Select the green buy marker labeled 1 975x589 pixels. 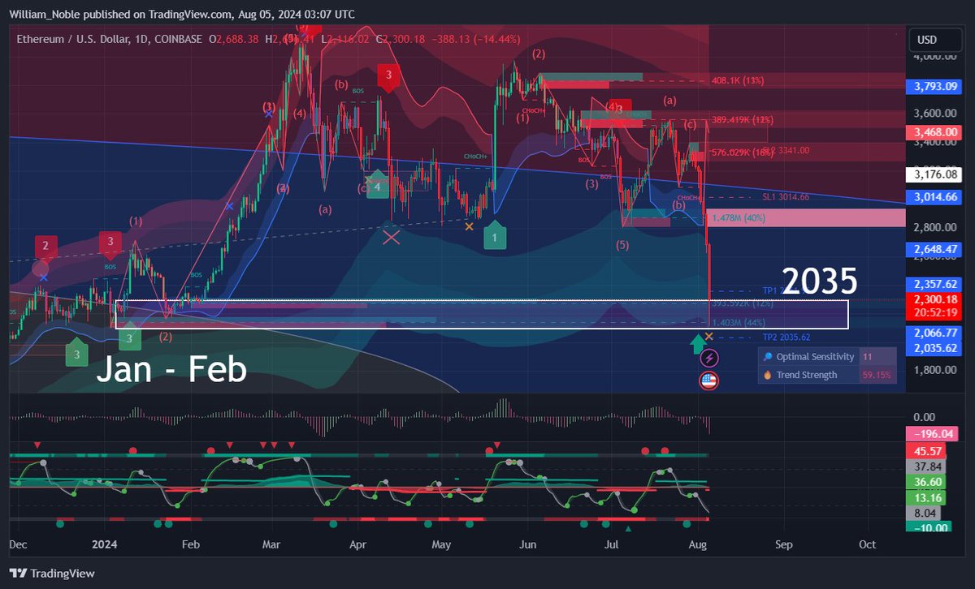coord(495,236)
